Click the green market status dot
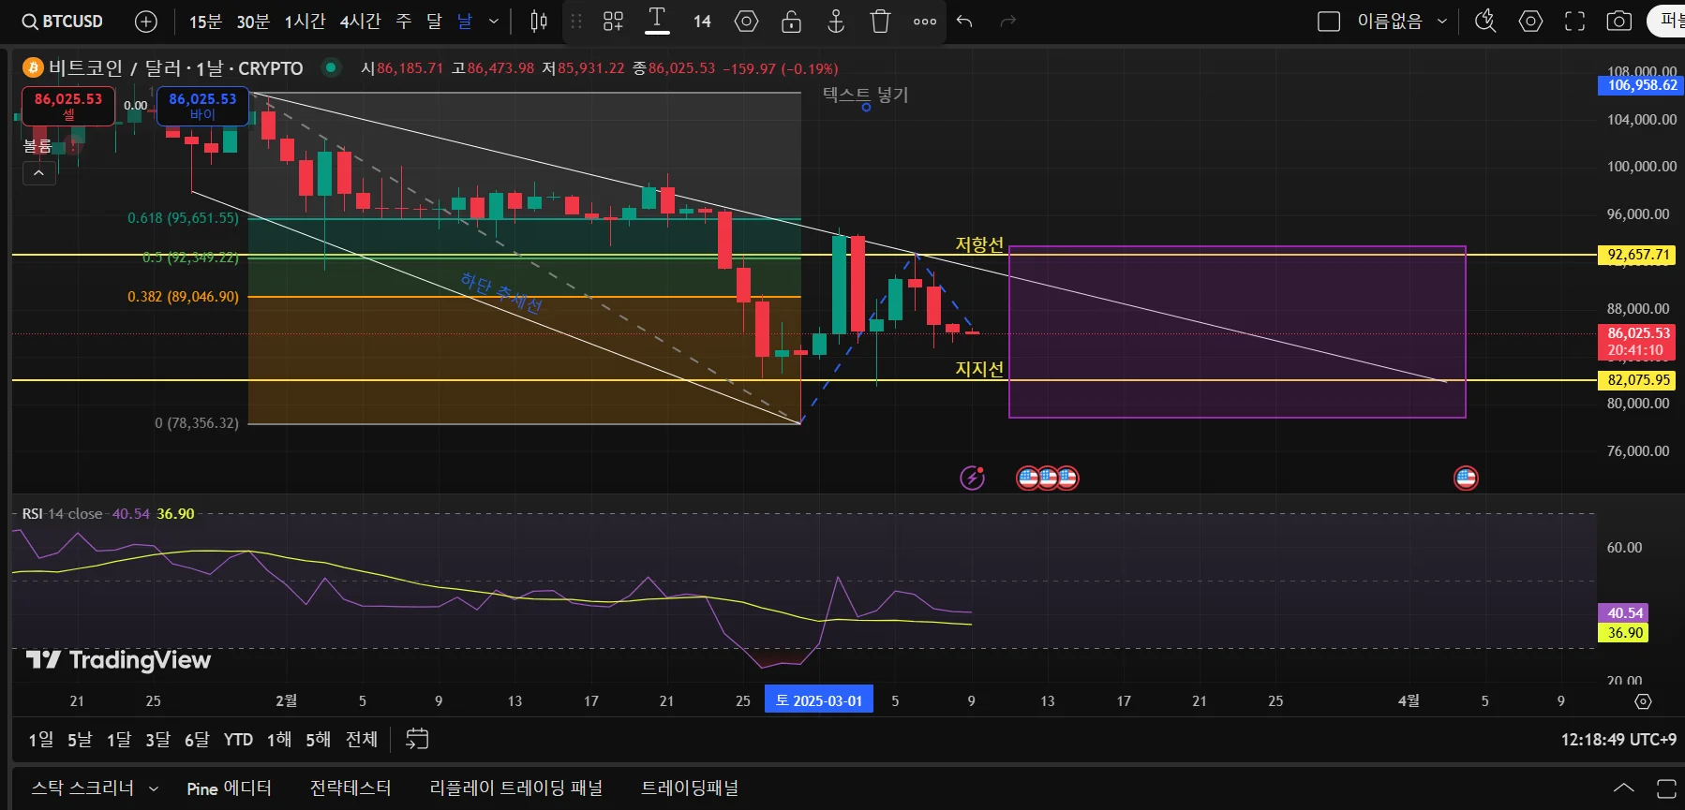This screenshot has height=810, width=1685. click(x=330, y=67)
